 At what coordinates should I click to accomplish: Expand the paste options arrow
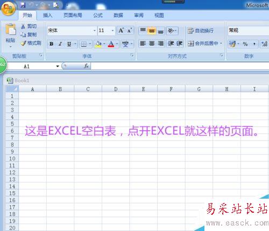click(x=10, y=47)
